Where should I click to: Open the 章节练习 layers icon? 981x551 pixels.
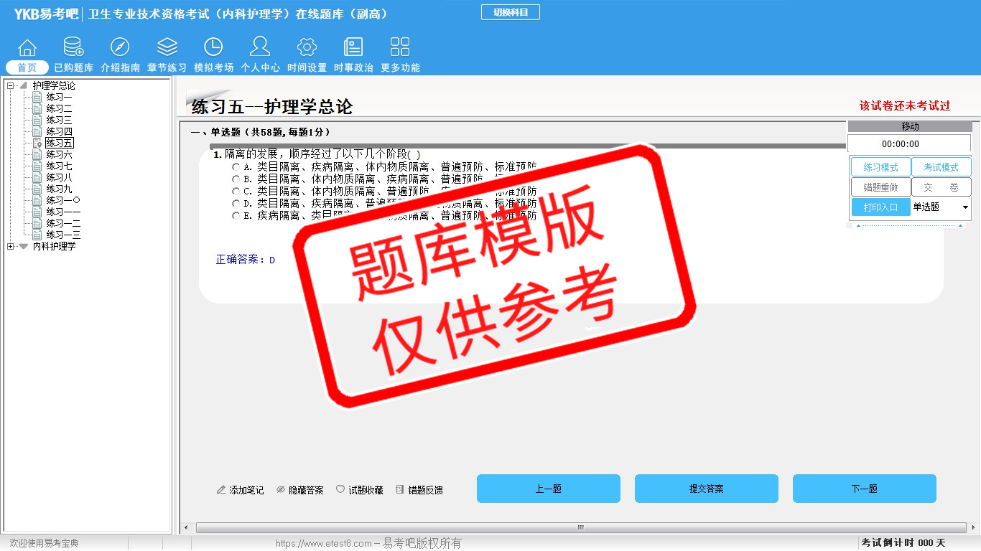(x=167, y=47)
